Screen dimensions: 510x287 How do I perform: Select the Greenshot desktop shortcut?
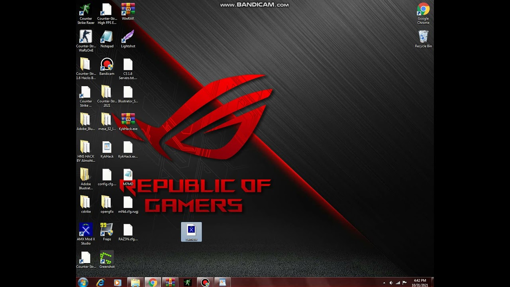(x=107, y=259)
